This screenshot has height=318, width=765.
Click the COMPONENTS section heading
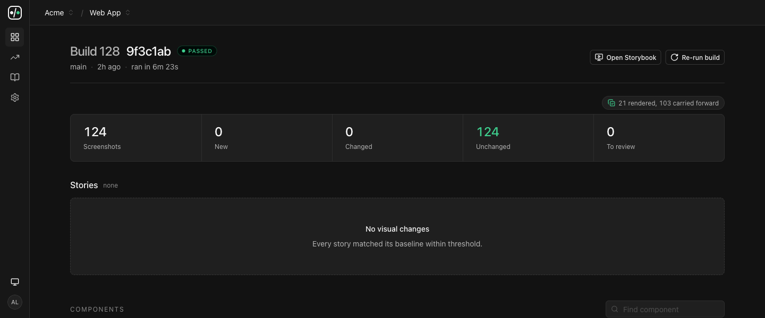[x=97, y=310]
